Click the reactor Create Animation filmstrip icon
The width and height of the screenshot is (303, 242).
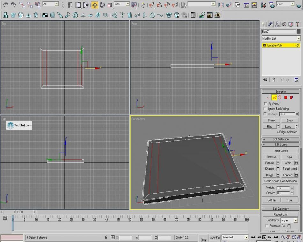click(x=218, y=15)
